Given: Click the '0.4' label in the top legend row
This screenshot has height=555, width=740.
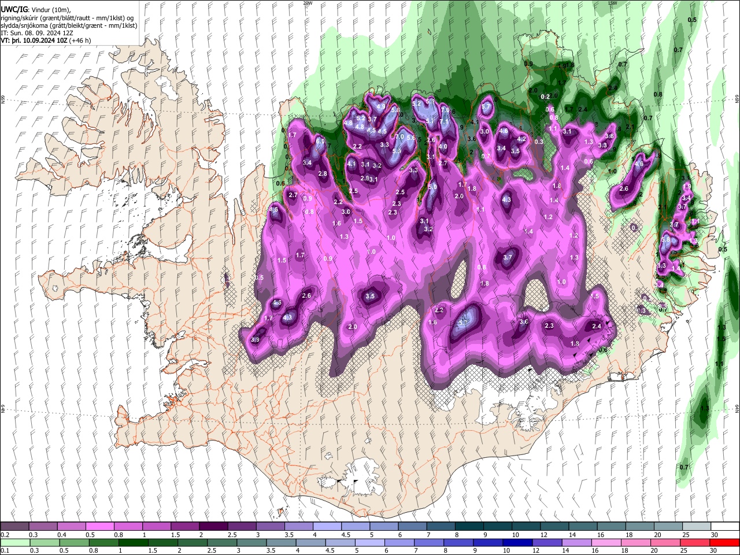Looking at the screenshot, I should click(x=62, y=535).
